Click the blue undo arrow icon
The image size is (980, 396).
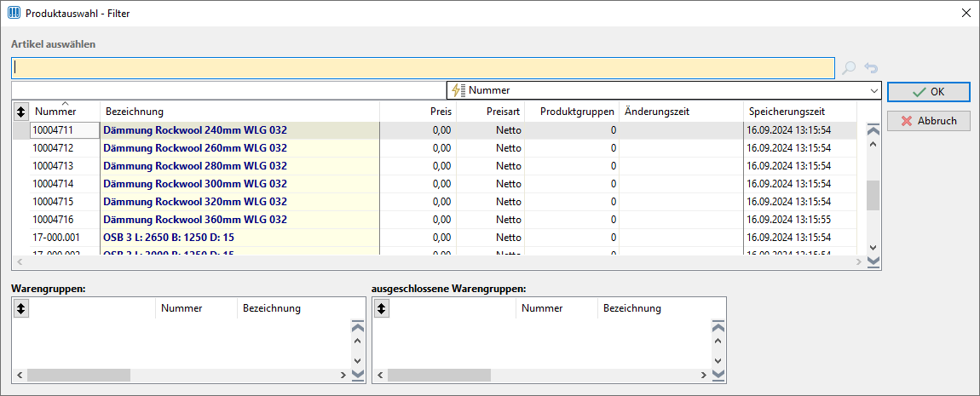coord(871,68)
